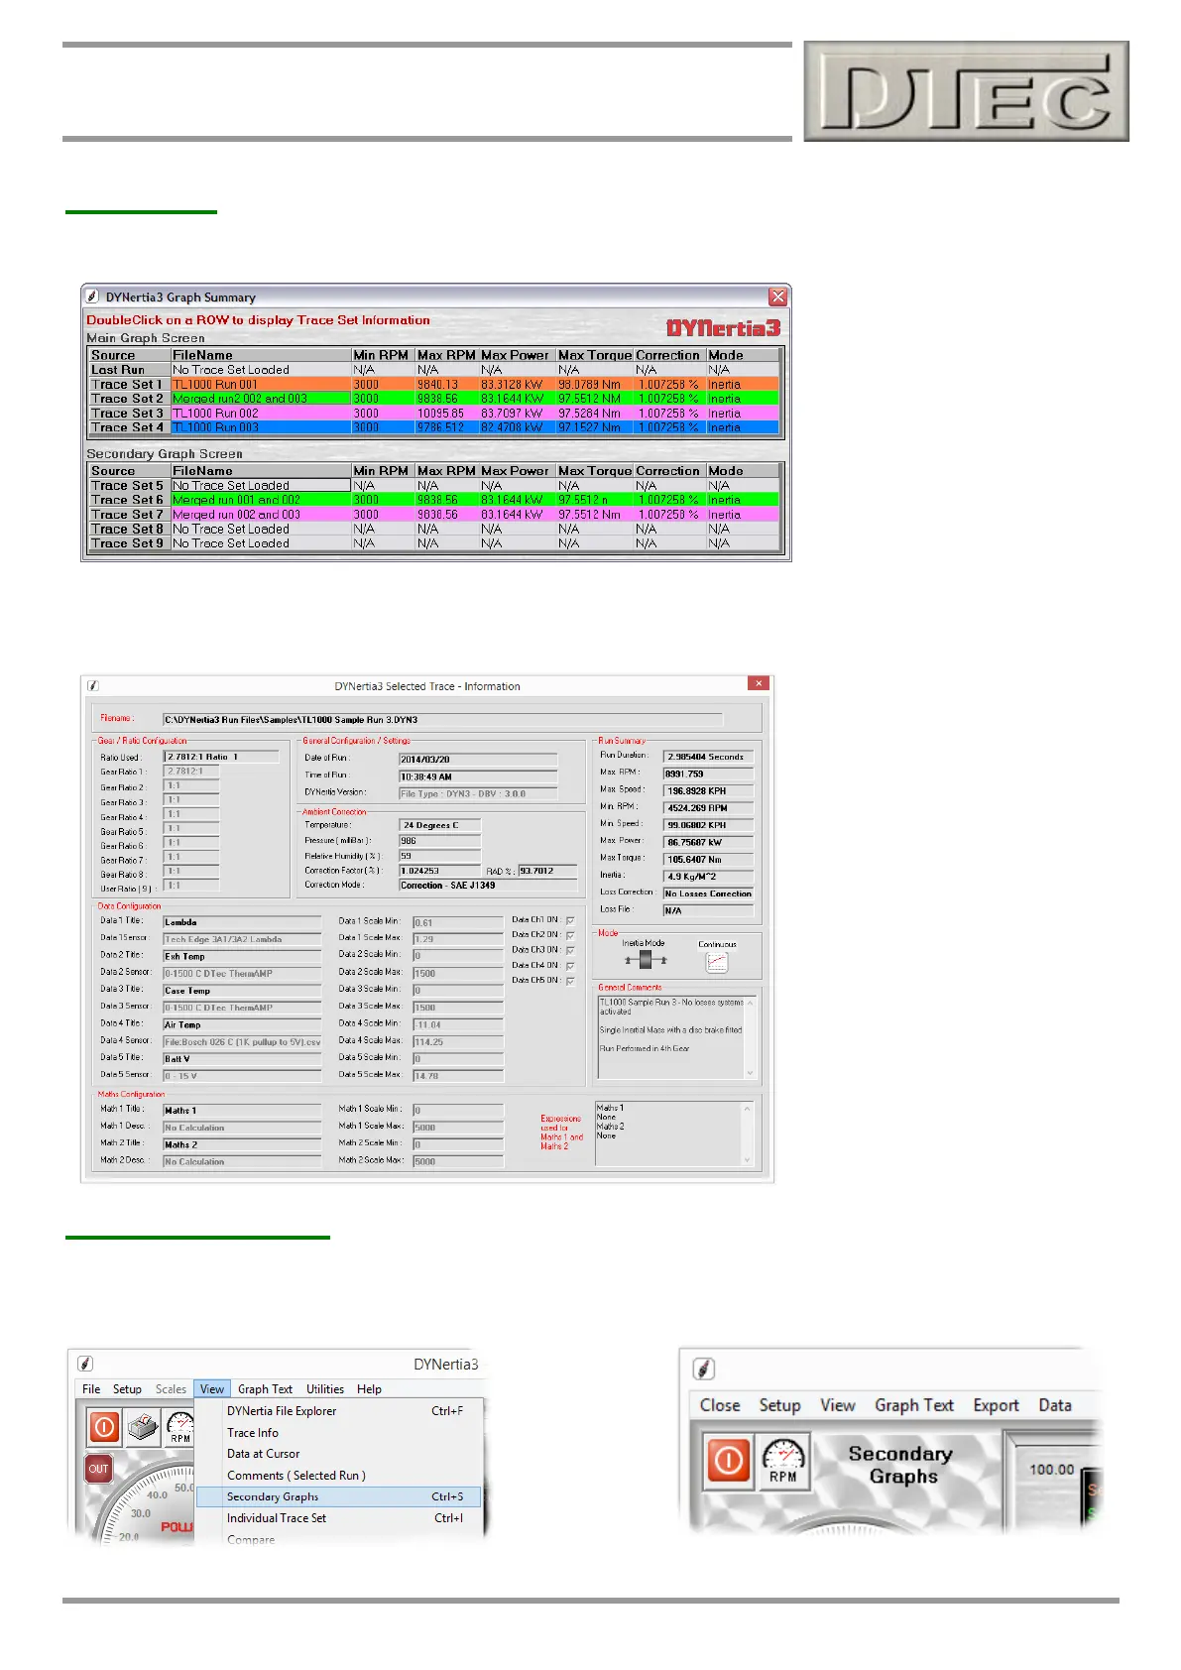Open View menu in Secondary Graphs window

(838, 1405)
